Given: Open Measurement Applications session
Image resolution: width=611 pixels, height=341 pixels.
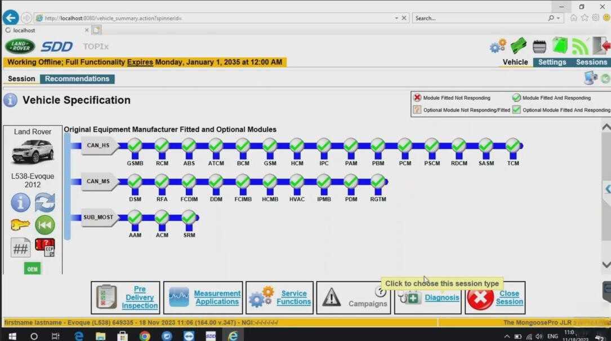Looking at the screenshot, I should click(203, 298).
